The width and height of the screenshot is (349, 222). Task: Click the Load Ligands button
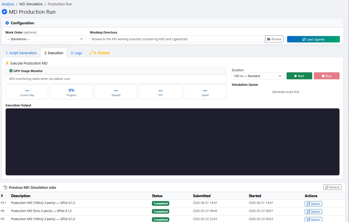pyautogui.click(x=313, y=39)
